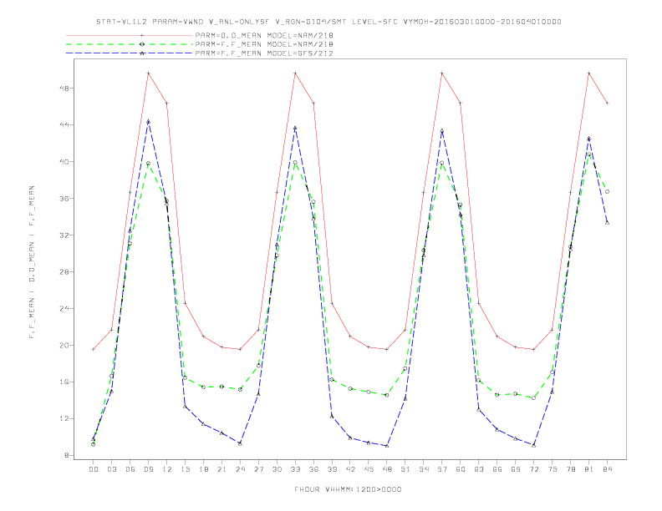Click the green dashed legend line sample
Viewport: 662px width, 511px height.
pos(130,44)
